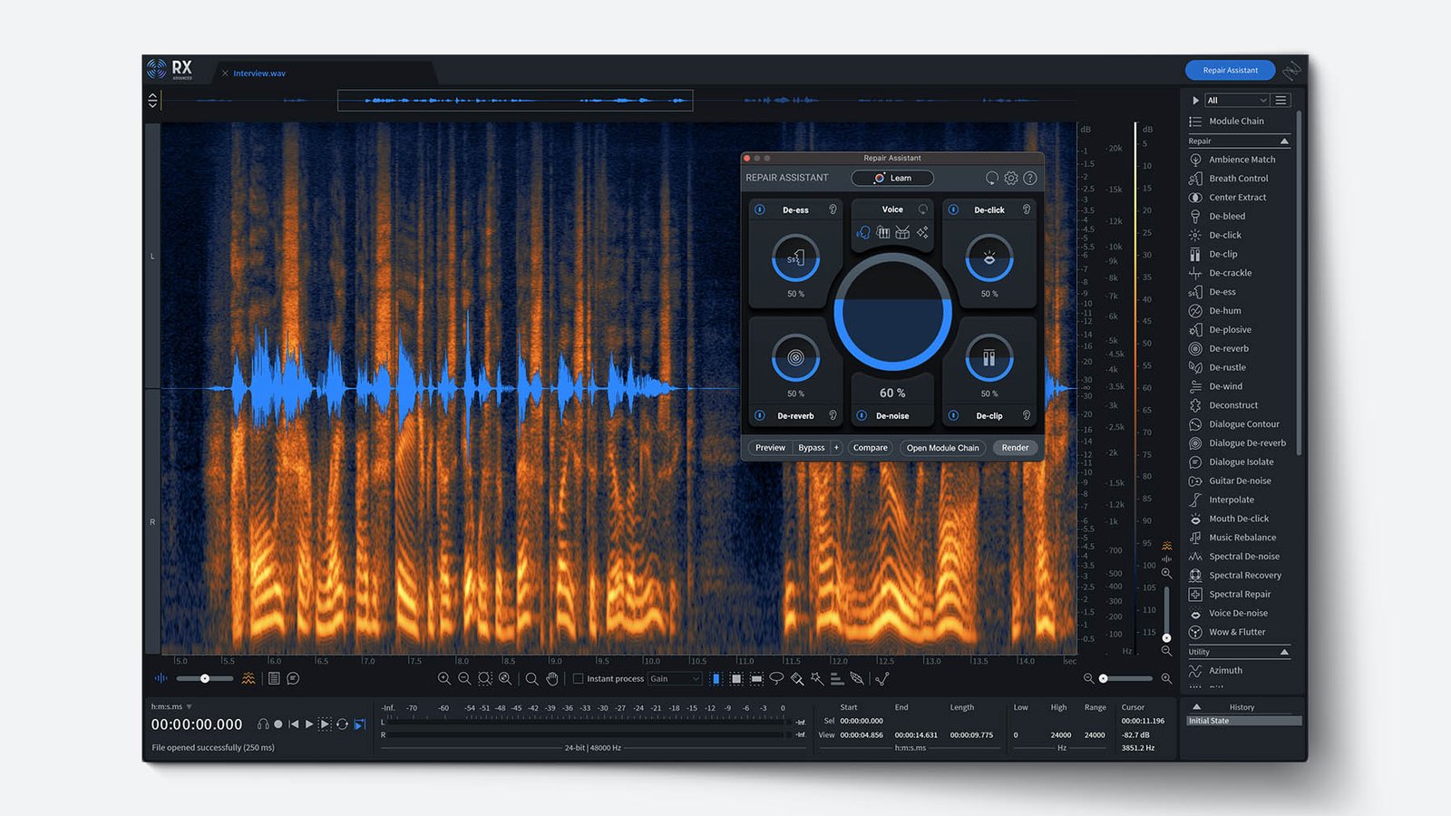Select the De-hum tool in the Repair list
1451x816 pixels.
[x=1226, y=310]
